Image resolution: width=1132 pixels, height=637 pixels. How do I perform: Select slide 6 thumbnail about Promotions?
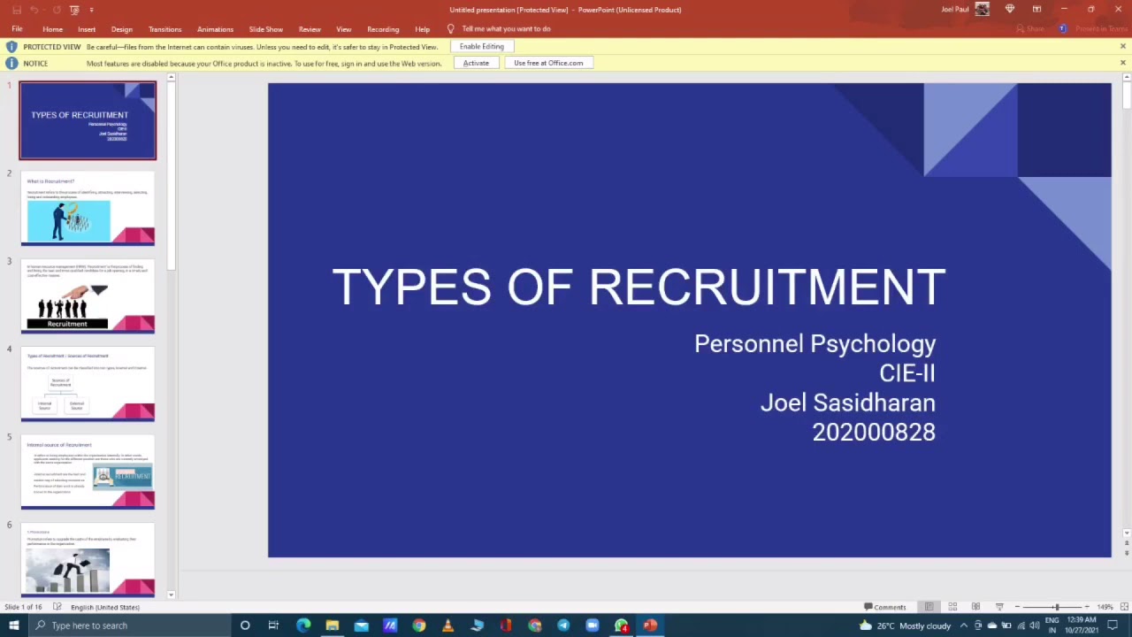(x=88, y=559)
